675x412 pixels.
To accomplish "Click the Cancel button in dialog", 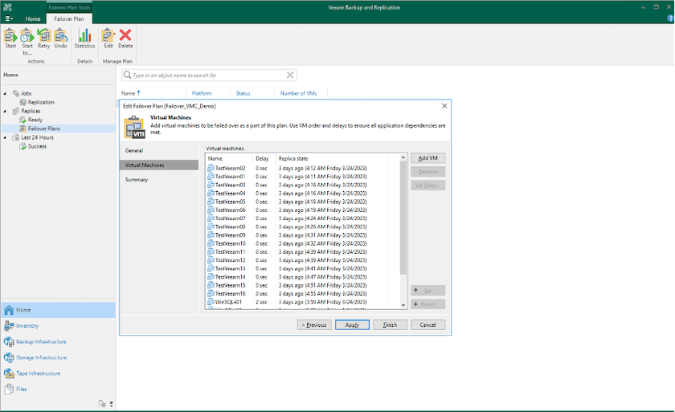I will pyautogui.click(x=427, y=324).
